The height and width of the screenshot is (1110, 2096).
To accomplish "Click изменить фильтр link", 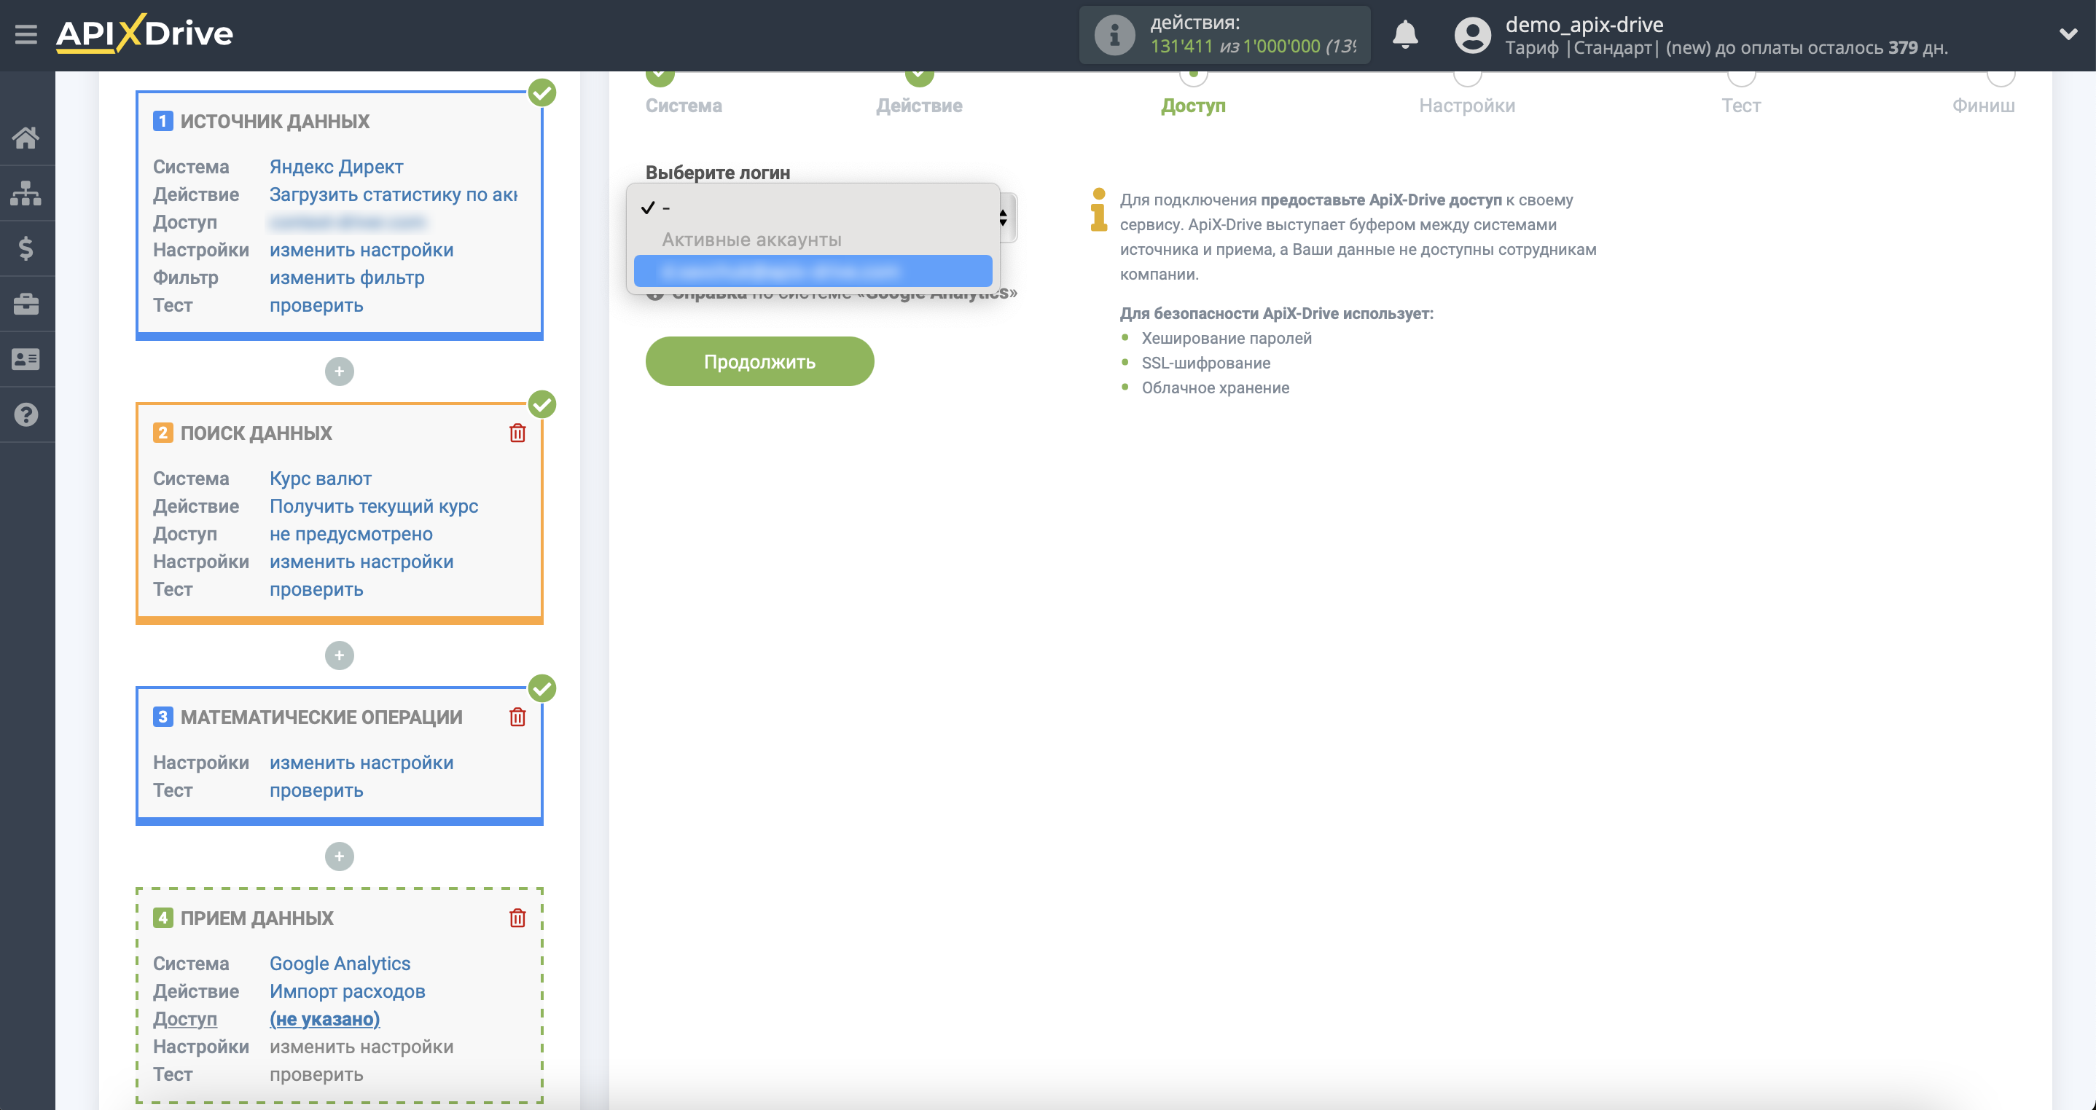I will coord(347,277).
